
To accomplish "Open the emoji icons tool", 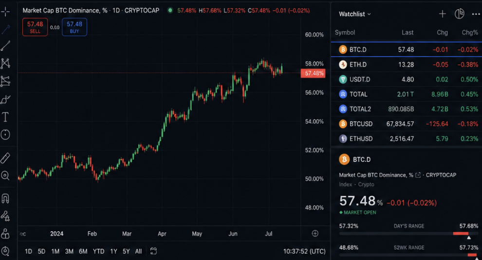I will click(x=5, y=134).
